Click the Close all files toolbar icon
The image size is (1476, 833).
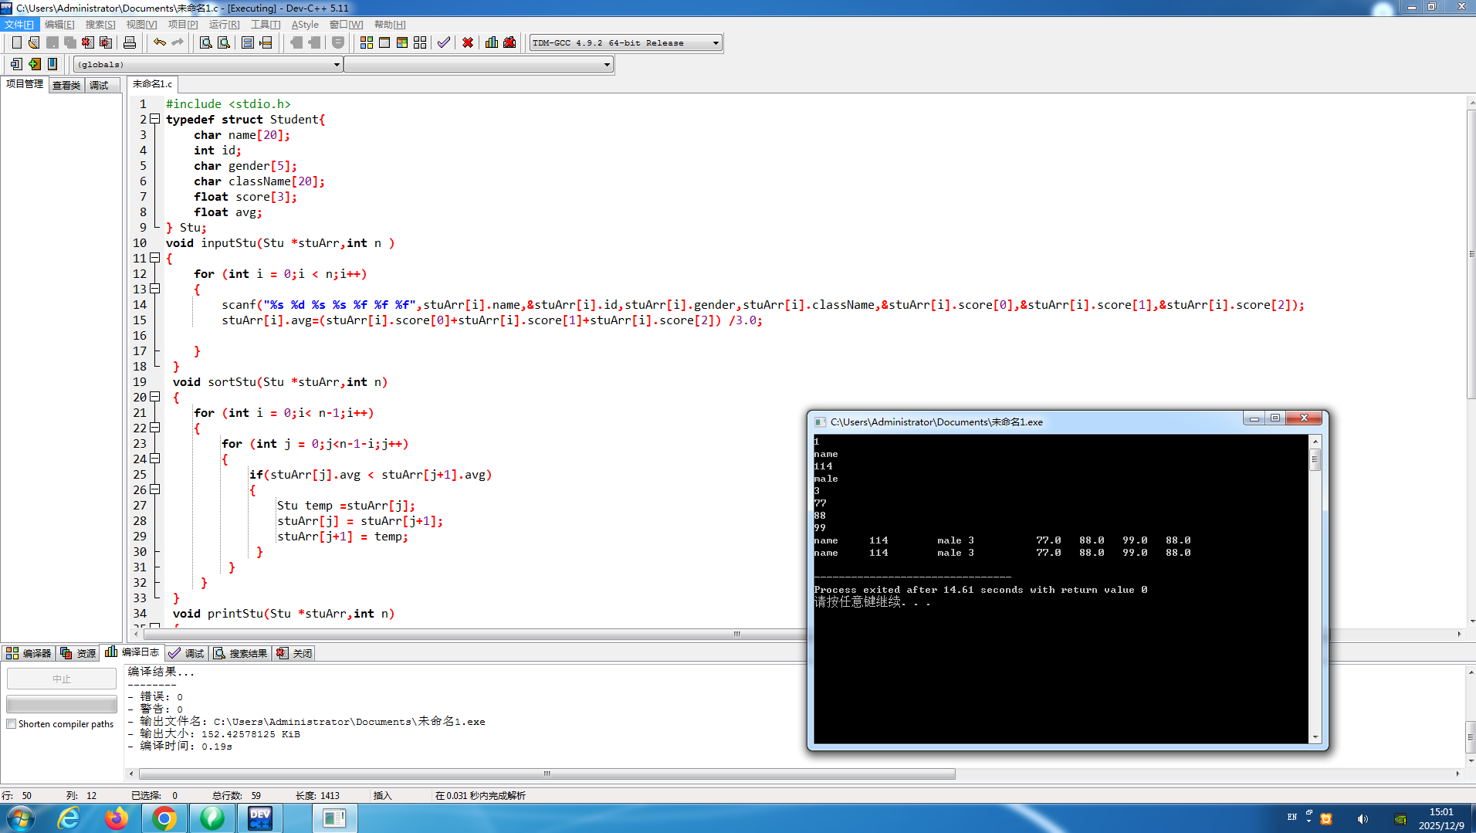pyautogui.click(x=106, y=42)
